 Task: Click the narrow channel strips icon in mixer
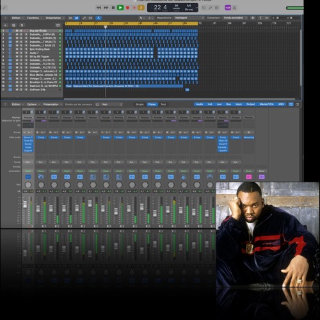point(291,104)
